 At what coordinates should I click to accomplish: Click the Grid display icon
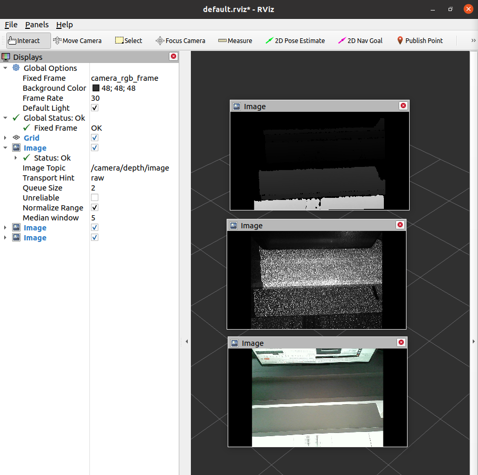coord(16,138)
